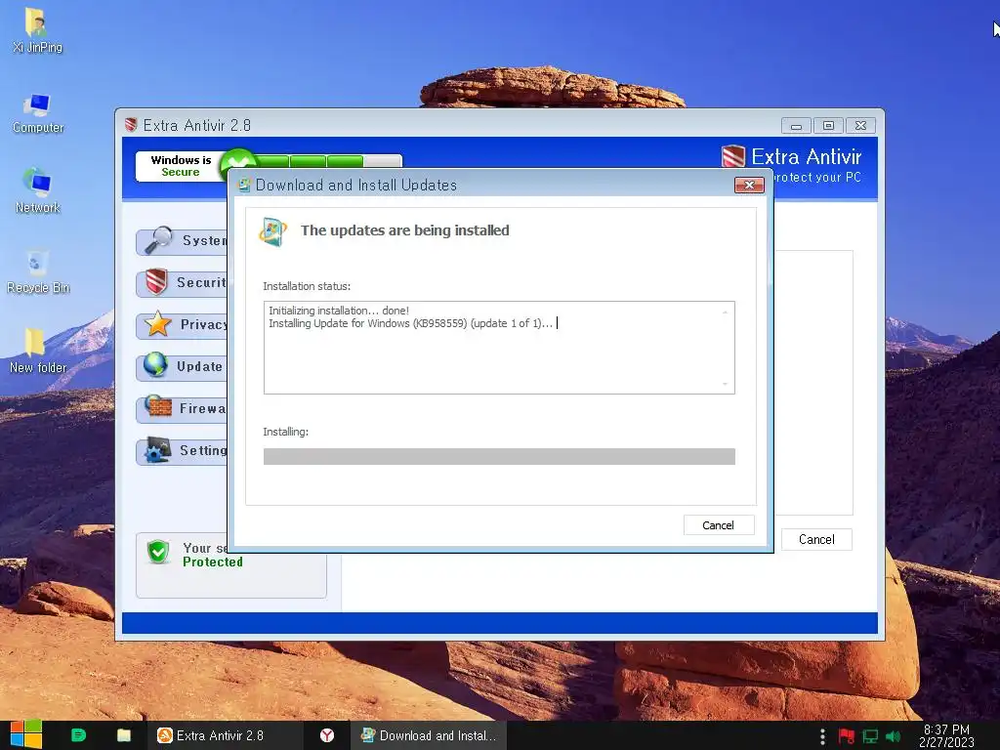This screenshot has width=1000, height=750.
Task: Open the Update globe section
Action: [182, 367]
